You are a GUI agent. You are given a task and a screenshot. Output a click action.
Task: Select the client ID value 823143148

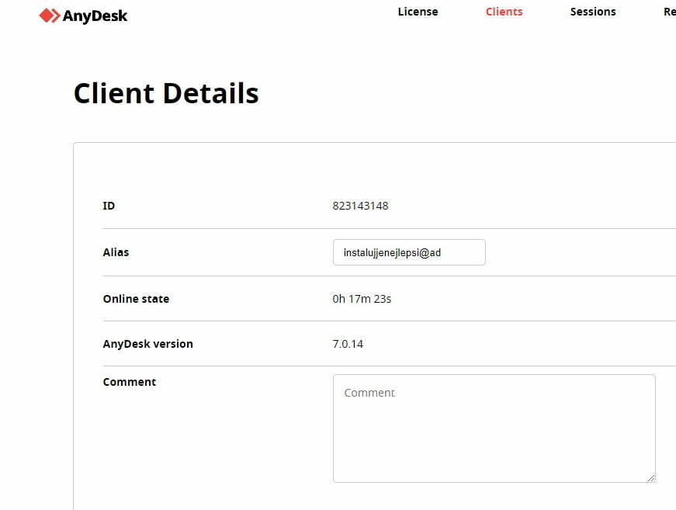coord(362,206)
